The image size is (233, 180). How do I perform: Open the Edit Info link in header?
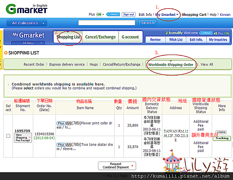coord(145,15)
